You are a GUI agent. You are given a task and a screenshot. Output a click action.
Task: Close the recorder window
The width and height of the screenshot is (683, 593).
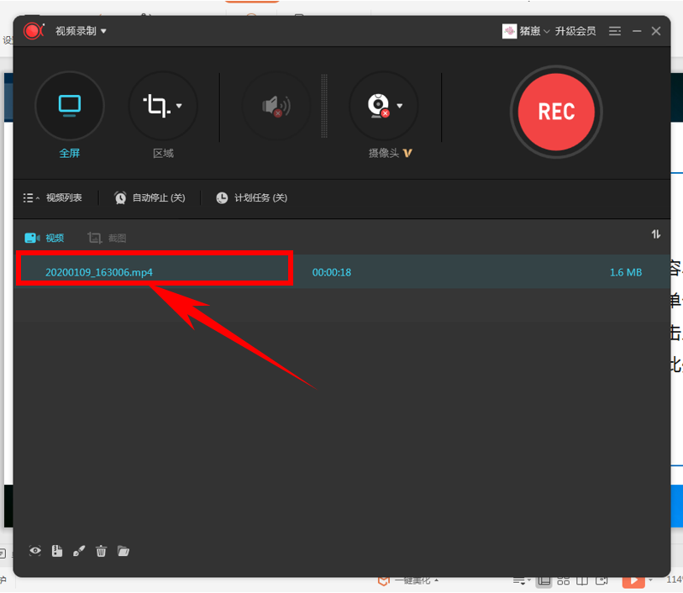click(656, 31)
